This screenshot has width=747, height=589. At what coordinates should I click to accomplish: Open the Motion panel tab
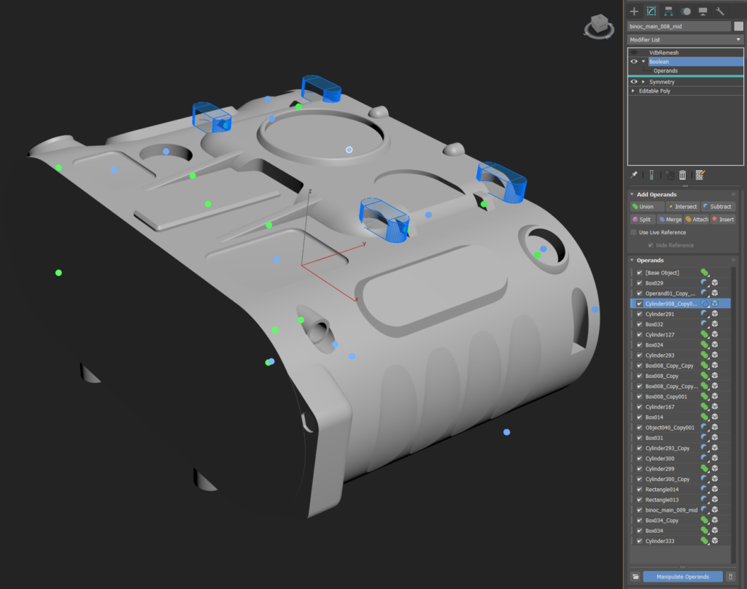686,11
